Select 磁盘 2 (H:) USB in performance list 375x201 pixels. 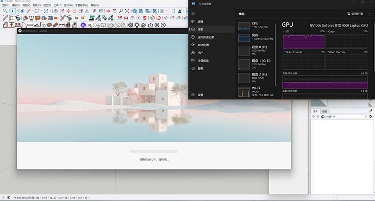[255, 78]
